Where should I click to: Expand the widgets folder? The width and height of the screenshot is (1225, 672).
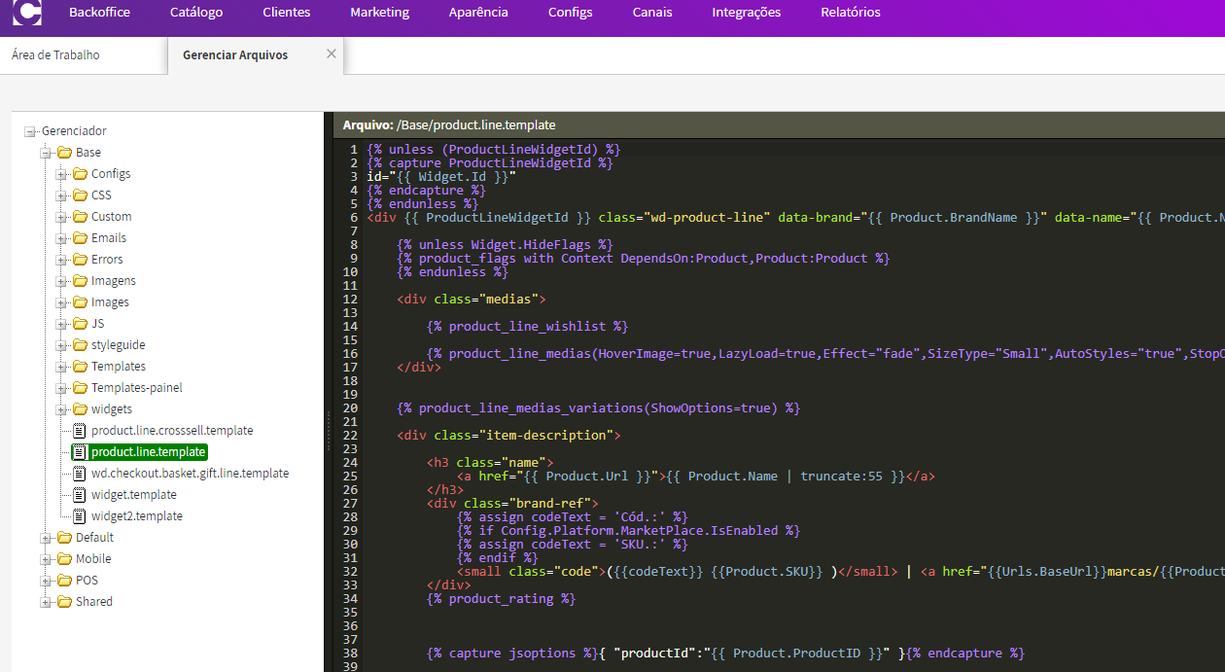tap(61, 409)
